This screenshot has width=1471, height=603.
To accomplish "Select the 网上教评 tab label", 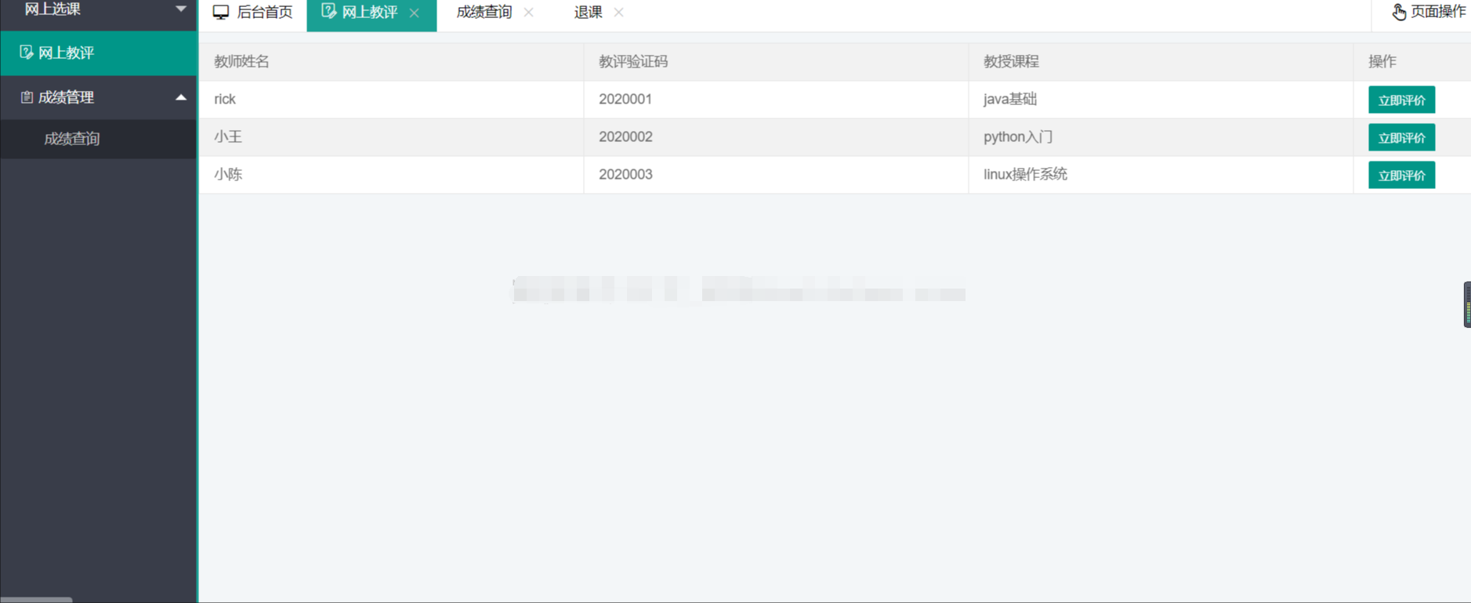I will tap(370, 12).
